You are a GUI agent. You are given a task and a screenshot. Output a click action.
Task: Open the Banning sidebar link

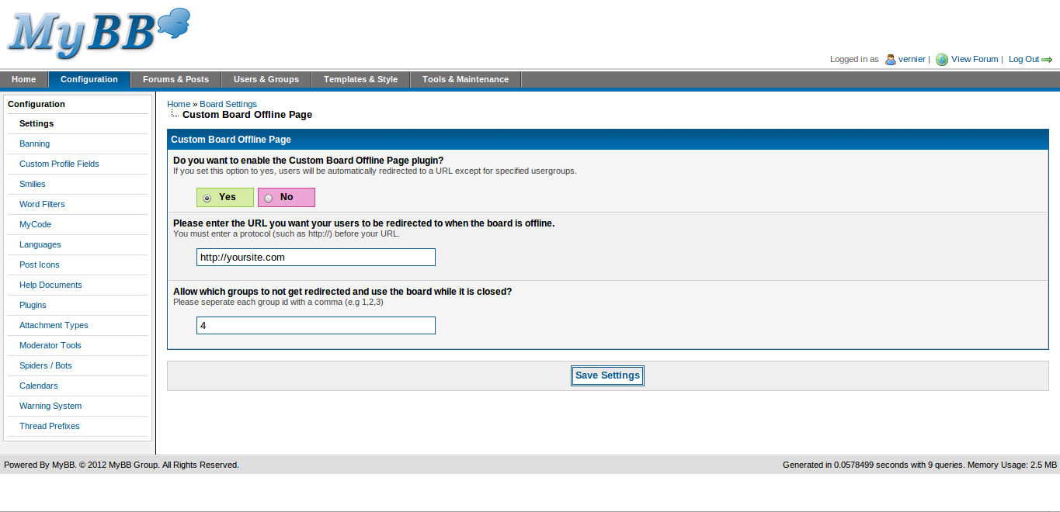pos(34,144)
